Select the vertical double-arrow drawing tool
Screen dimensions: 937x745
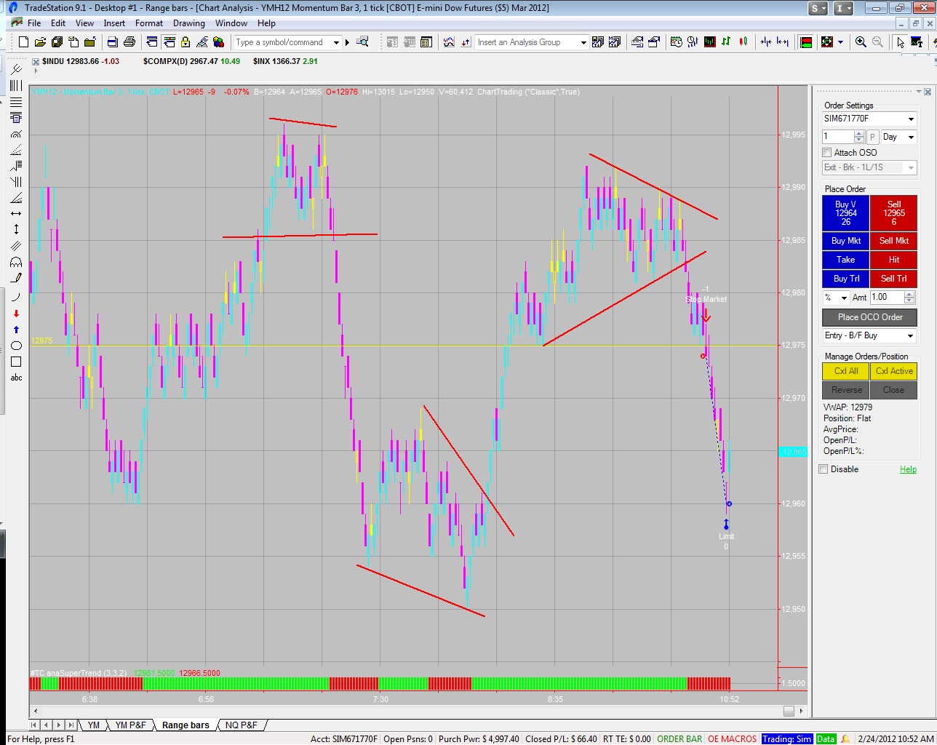click(16, 229)
